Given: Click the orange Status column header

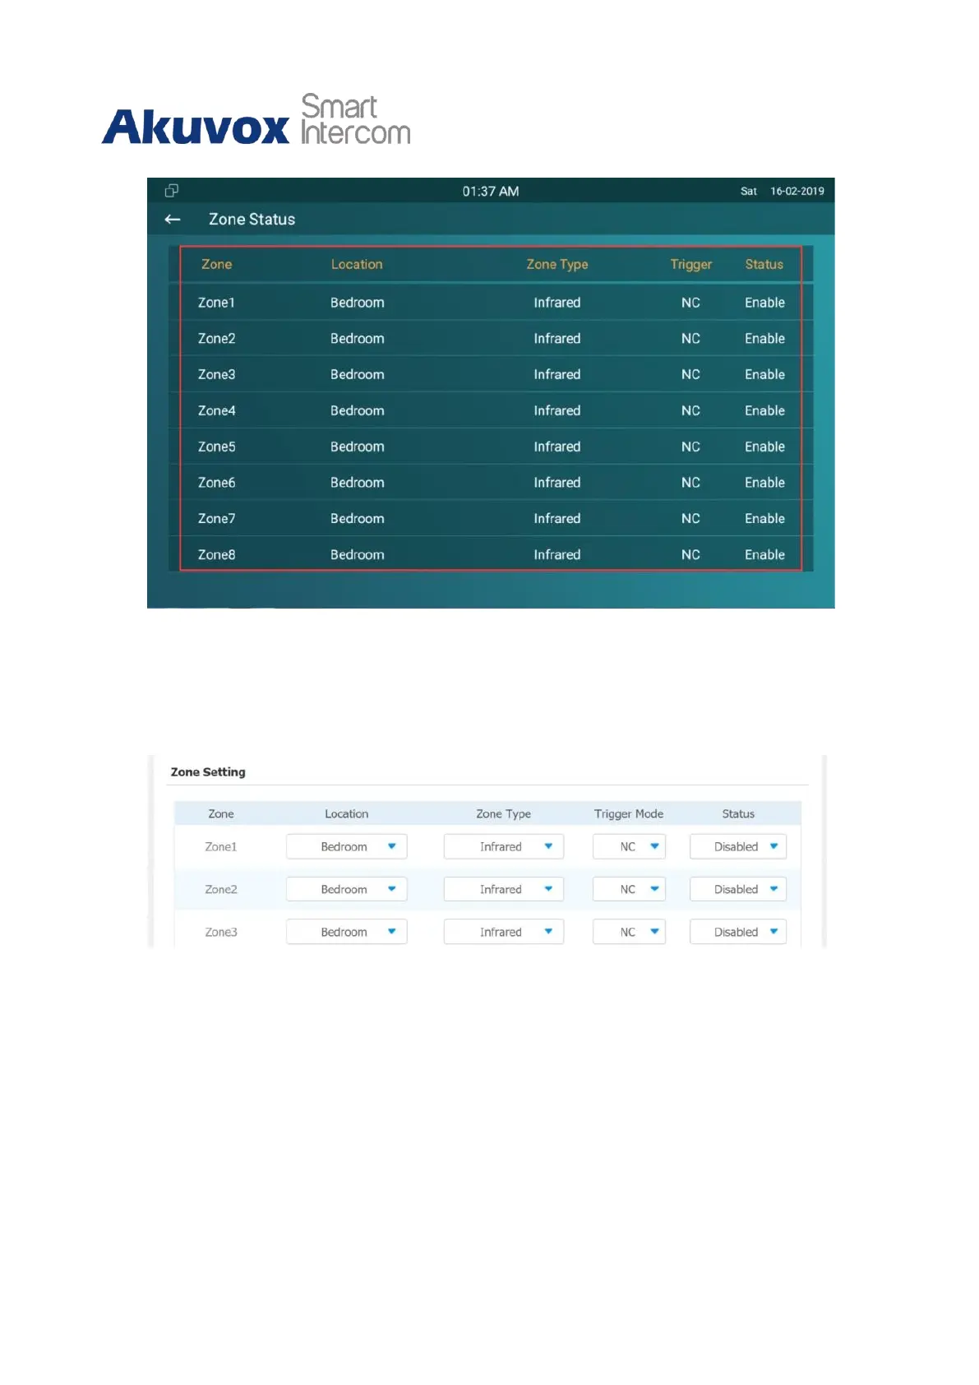Looking at the screenshot, I should point(764,264).
